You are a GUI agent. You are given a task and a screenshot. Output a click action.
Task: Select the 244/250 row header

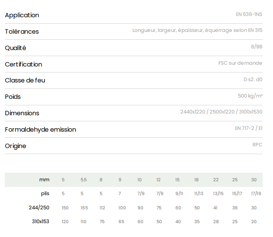(x=39, y=208)
